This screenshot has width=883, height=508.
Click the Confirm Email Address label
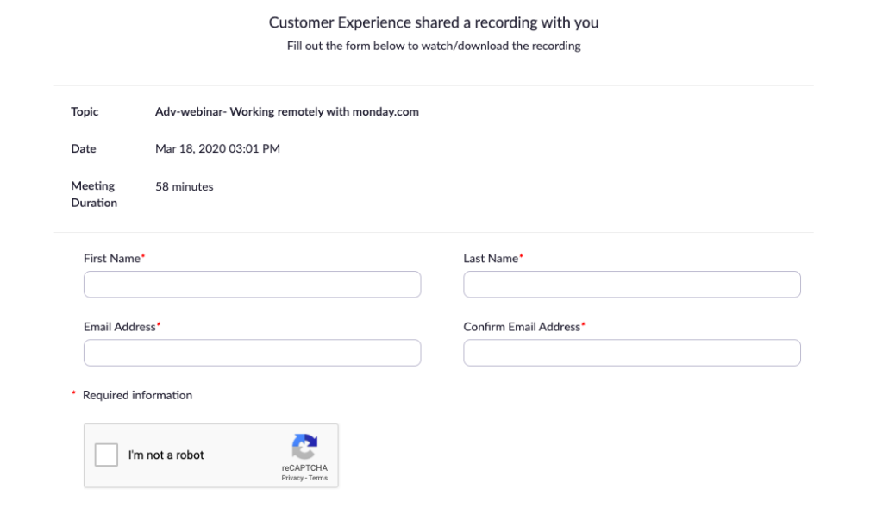pyautogui.click(x=522, y=327)
